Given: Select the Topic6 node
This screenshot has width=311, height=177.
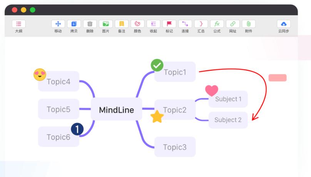Looking at the screenshot, I should pyautogui.click(x=59, y=137).
